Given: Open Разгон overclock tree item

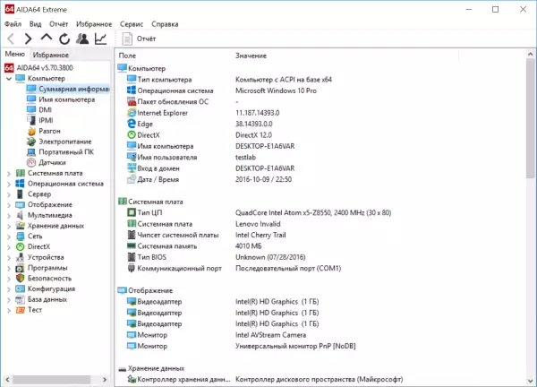Looking at the screenshot, I should pyautogui.click(x=49, y=131).
